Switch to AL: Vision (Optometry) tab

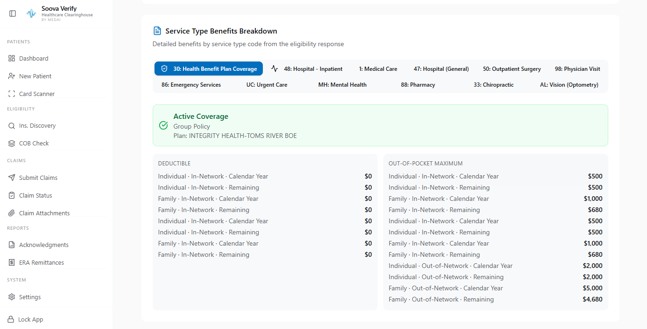(x=569, y=85)
